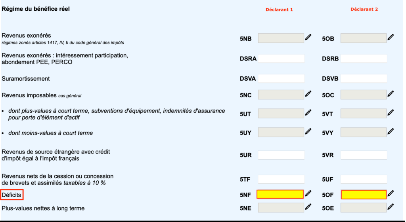Click the highlighted Déficits label
Image resolution: width=406 pixels, height=222 pixels.
11,195
